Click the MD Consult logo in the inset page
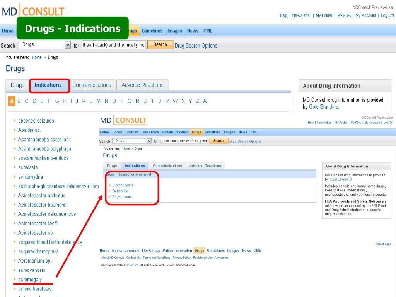Image resolution: width=396 pixels, height=297 pixels. coord(123,120)
